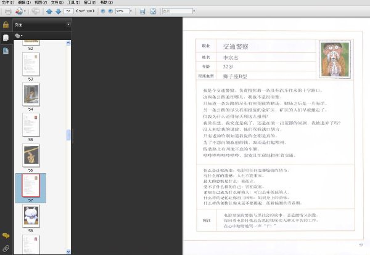Toggle the pages thumbnail panel icon
Image resolution: width=370 pixels, height=255 pixels.
6,38
